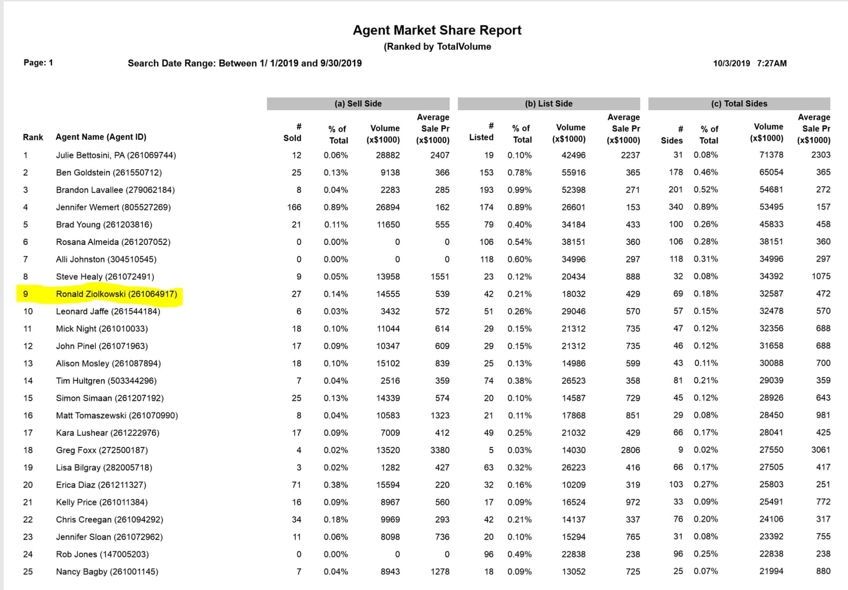This screenshot has height=590, width=848.
Task: Select Nancy Bagby in the last row
Action: 107,571
